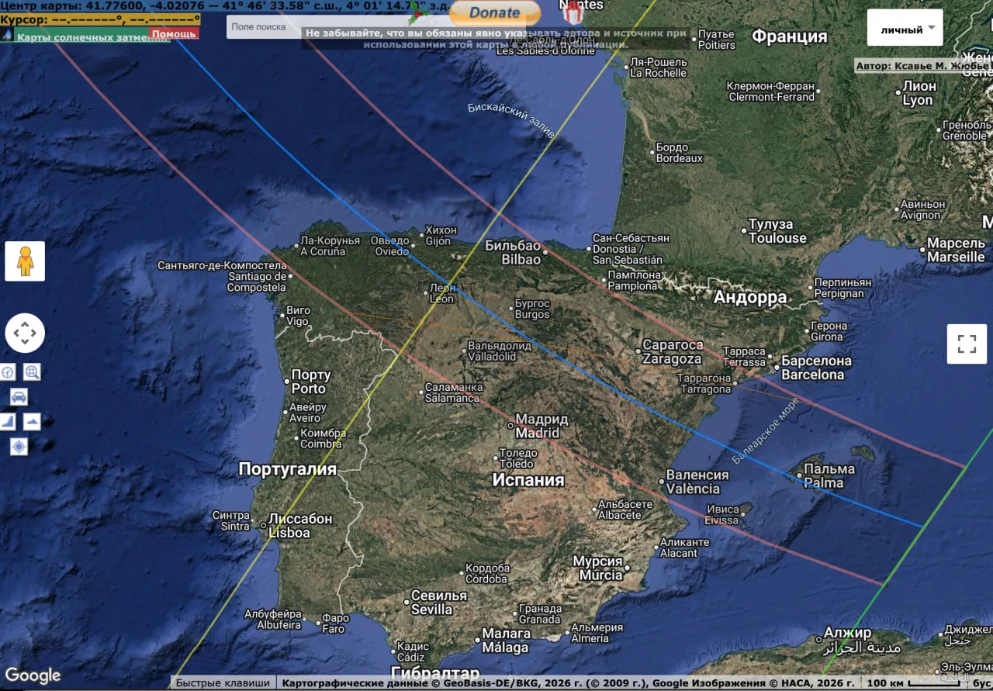This screenshot has width=993, height=691.
Task: Click the Zaragoza city label
Action: click(x=672, y=352)
